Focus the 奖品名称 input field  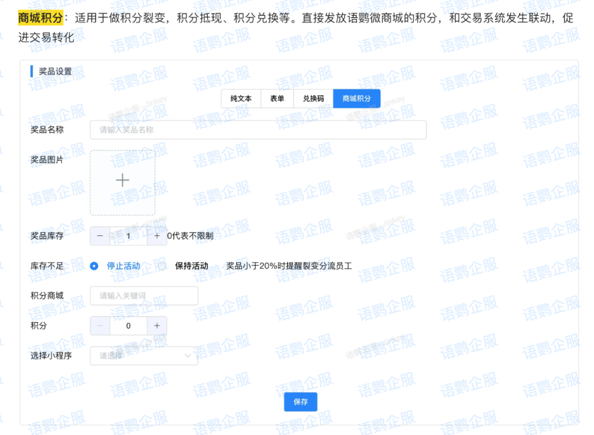258,130
